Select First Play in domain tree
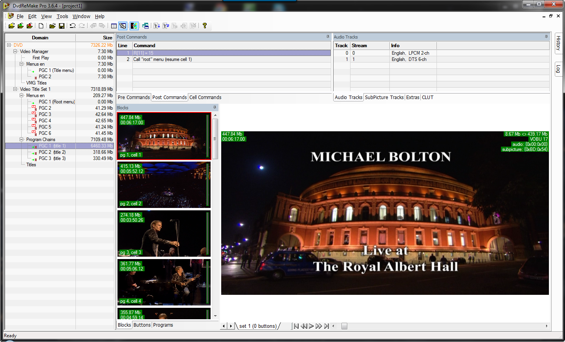This screenshot has height=342, width=565. point(40,58)
